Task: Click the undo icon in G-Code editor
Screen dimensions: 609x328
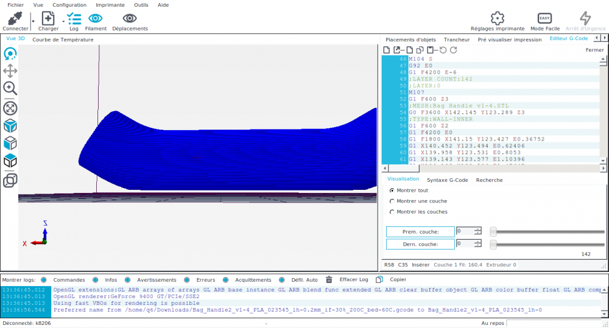Action: point(442,50)
